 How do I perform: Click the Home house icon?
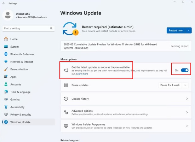tap(6, 39)
